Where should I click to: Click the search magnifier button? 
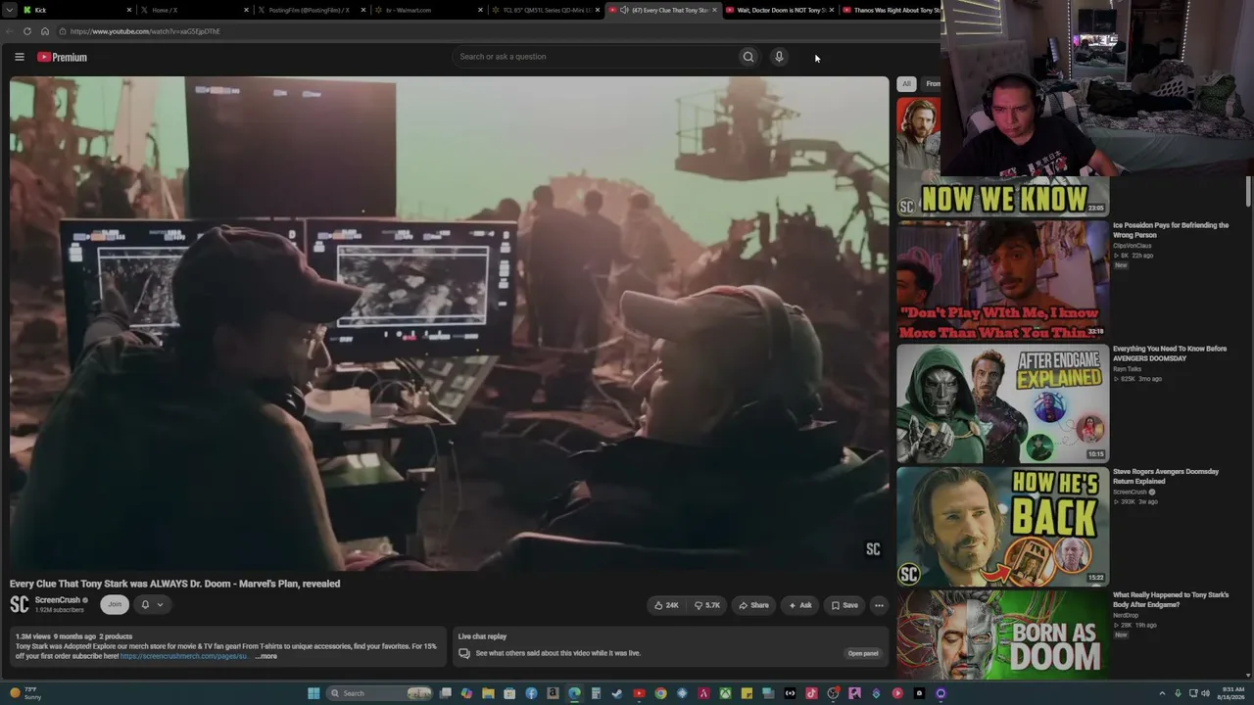[x=748, y=57]
